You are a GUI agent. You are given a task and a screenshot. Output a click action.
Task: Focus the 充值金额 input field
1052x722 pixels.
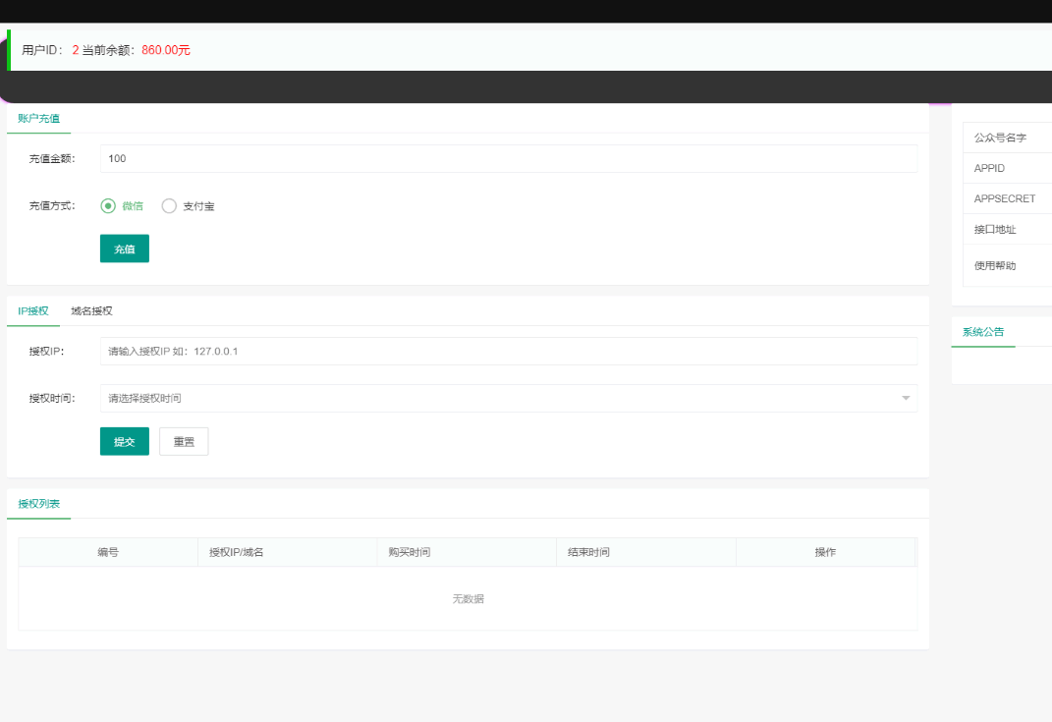(508, 159)
